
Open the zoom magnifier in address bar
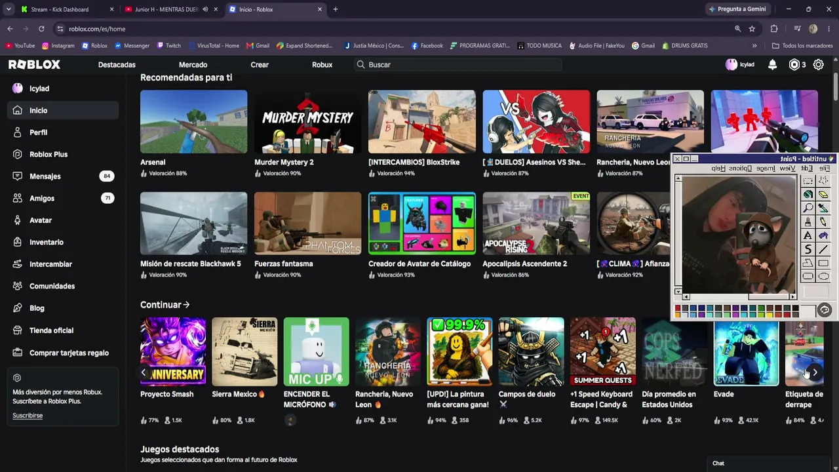(x=737, y=29)
